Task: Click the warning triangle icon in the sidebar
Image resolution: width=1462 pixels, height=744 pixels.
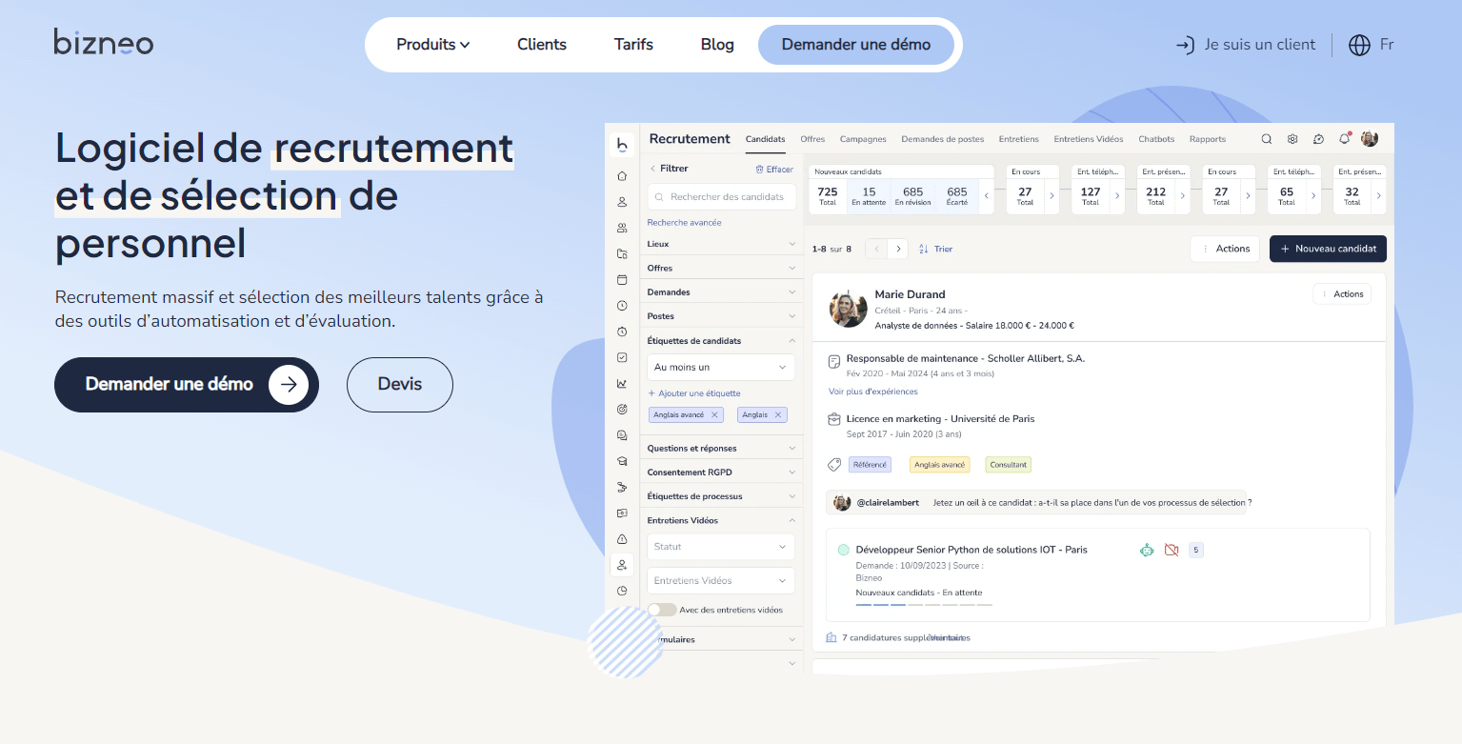Action: point(622,539)
